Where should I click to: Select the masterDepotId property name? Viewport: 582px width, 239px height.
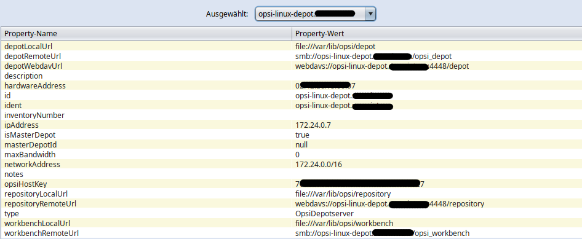click(x=30, y=144)
